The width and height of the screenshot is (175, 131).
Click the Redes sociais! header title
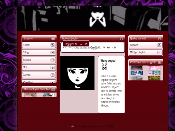(138, 38)
